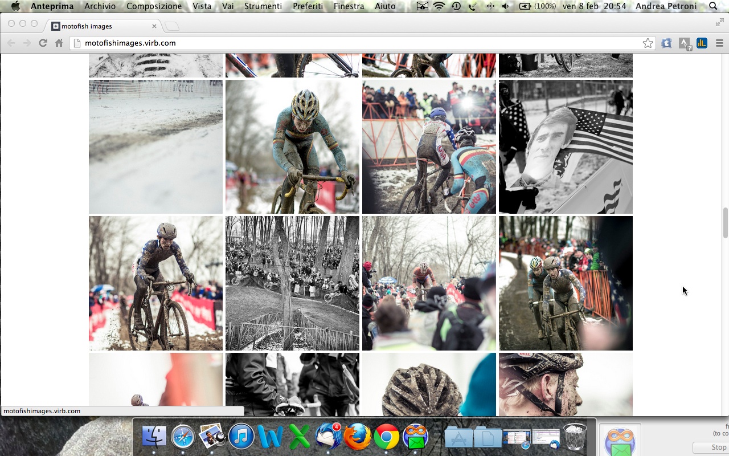Launch Firefox from the dock
Screen dimensions: 729x456
click(357, 438)
